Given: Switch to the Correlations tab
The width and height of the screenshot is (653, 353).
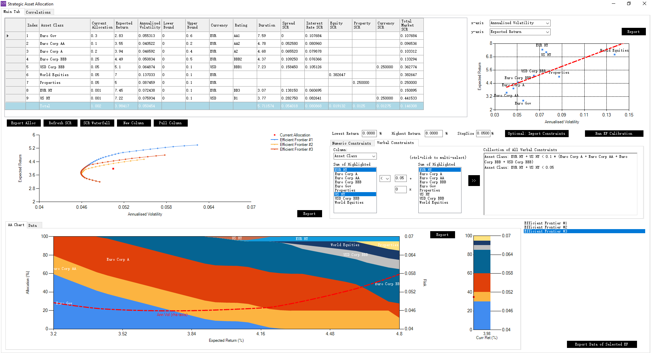Looking at the screenshot, I should [38, 12].
